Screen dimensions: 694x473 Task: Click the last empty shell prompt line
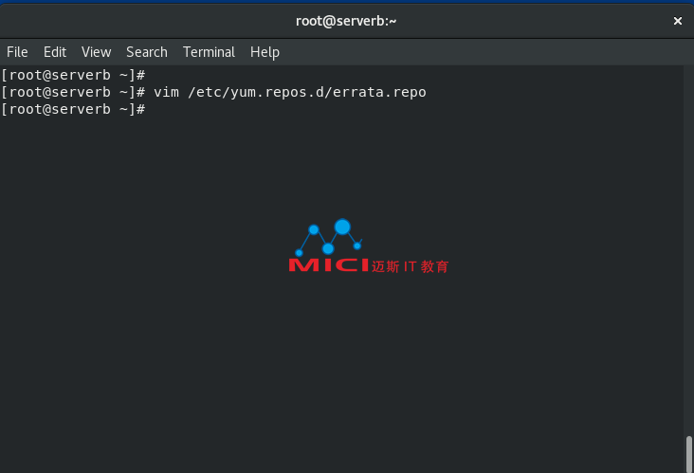tap(73, 109)
